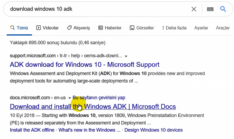Open Install the ADK offline sitelink
The image size is (234, 139).
32,130
